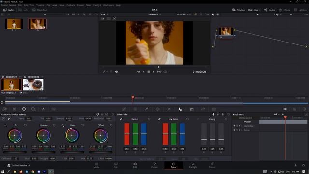Toggle the Timeline button in toolbar
The width and height of the screenshot is (309, 174).
239,10
